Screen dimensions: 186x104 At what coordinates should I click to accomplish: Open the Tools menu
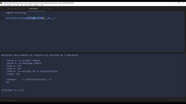[x=26, y=5]
